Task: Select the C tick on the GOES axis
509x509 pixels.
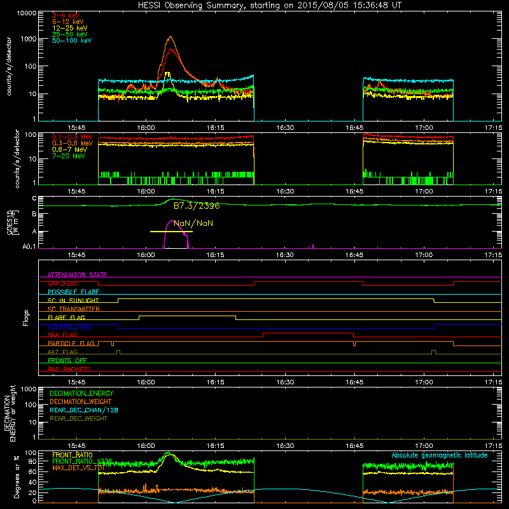Action: click(34, 199)
